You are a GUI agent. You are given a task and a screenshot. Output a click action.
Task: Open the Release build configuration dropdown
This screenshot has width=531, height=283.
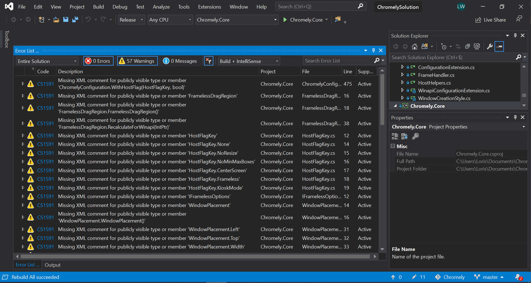131,20
